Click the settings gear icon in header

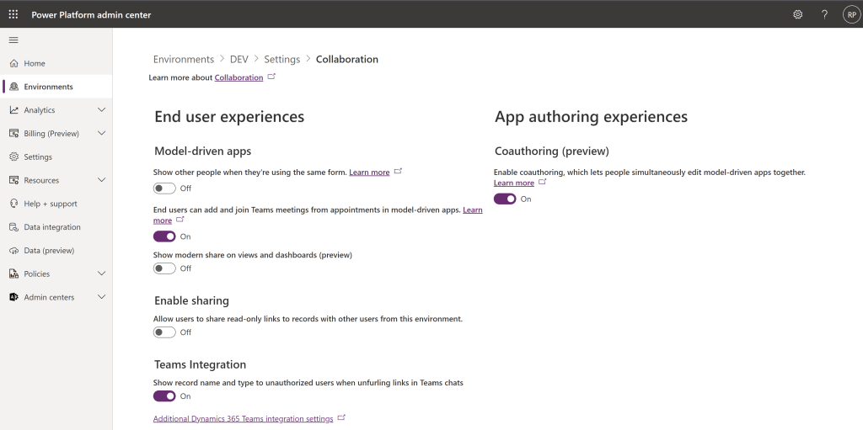coord(797,14)
